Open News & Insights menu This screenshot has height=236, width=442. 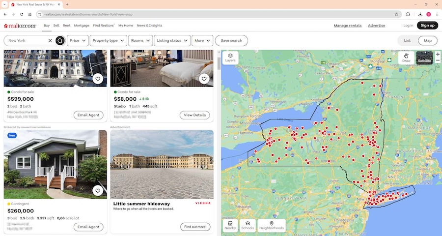[149, 26]
